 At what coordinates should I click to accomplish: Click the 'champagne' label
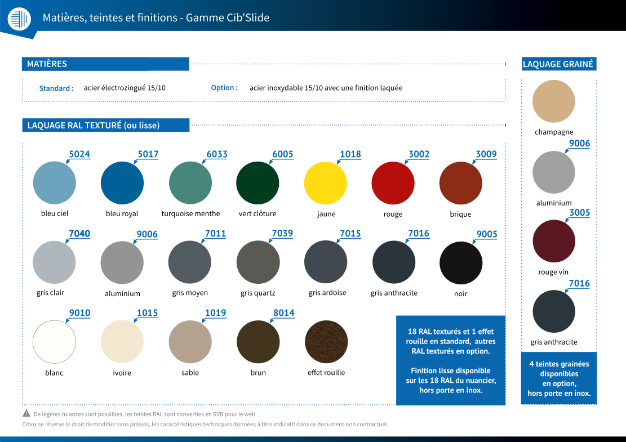click(x=554, y=132)
